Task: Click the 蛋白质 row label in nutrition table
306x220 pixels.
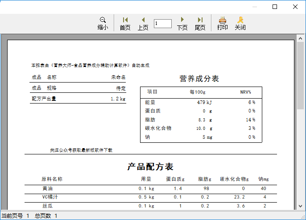Action: (153, 111)
